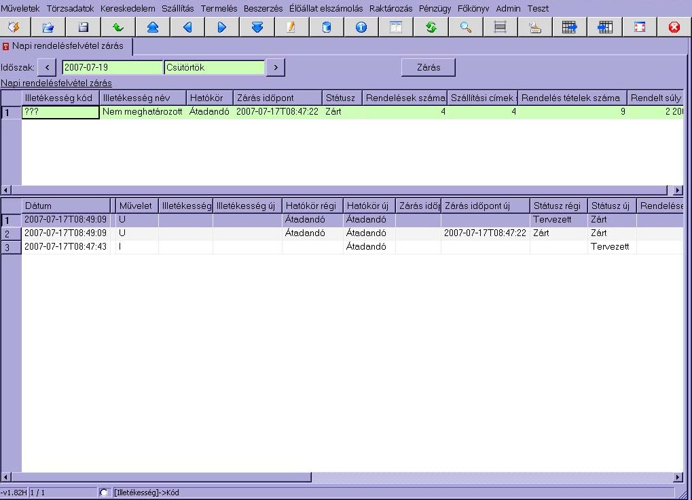Click the lower grid horizontal scrollbar thumb

(162, 477)
